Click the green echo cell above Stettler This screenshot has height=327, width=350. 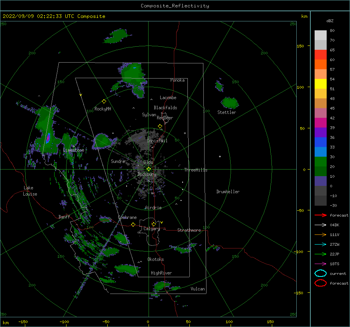point(229,103)
